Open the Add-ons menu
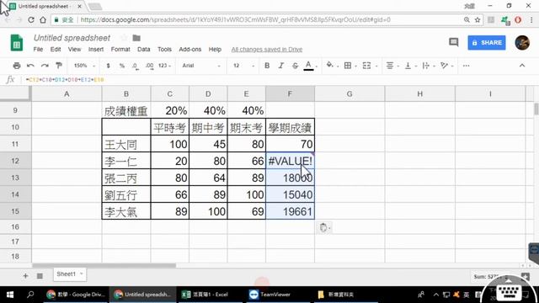539x303 pixels. [x=189, y=50]
